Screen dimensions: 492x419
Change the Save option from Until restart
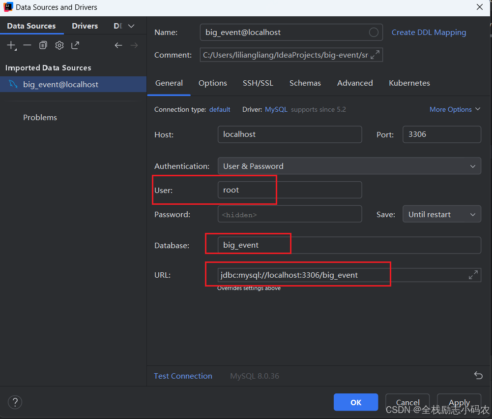coord(441,214)
